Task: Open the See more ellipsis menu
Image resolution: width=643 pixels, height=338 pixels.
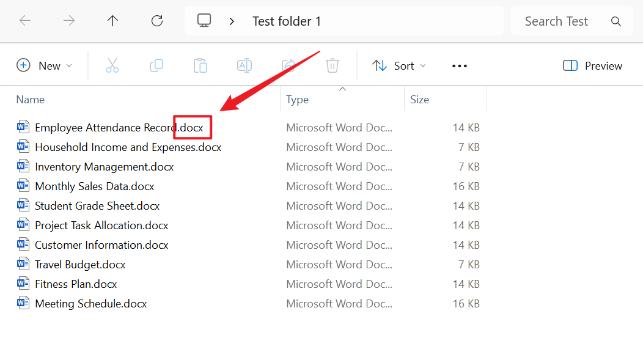Action: click(x=460, y=66)
